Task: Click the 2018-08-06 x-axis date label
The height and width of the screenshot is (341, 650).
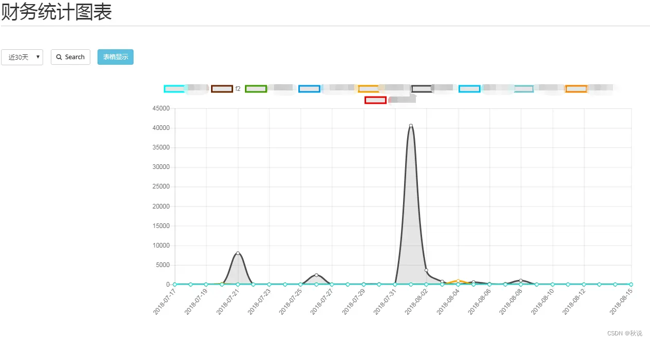Action: pos(480,301)
